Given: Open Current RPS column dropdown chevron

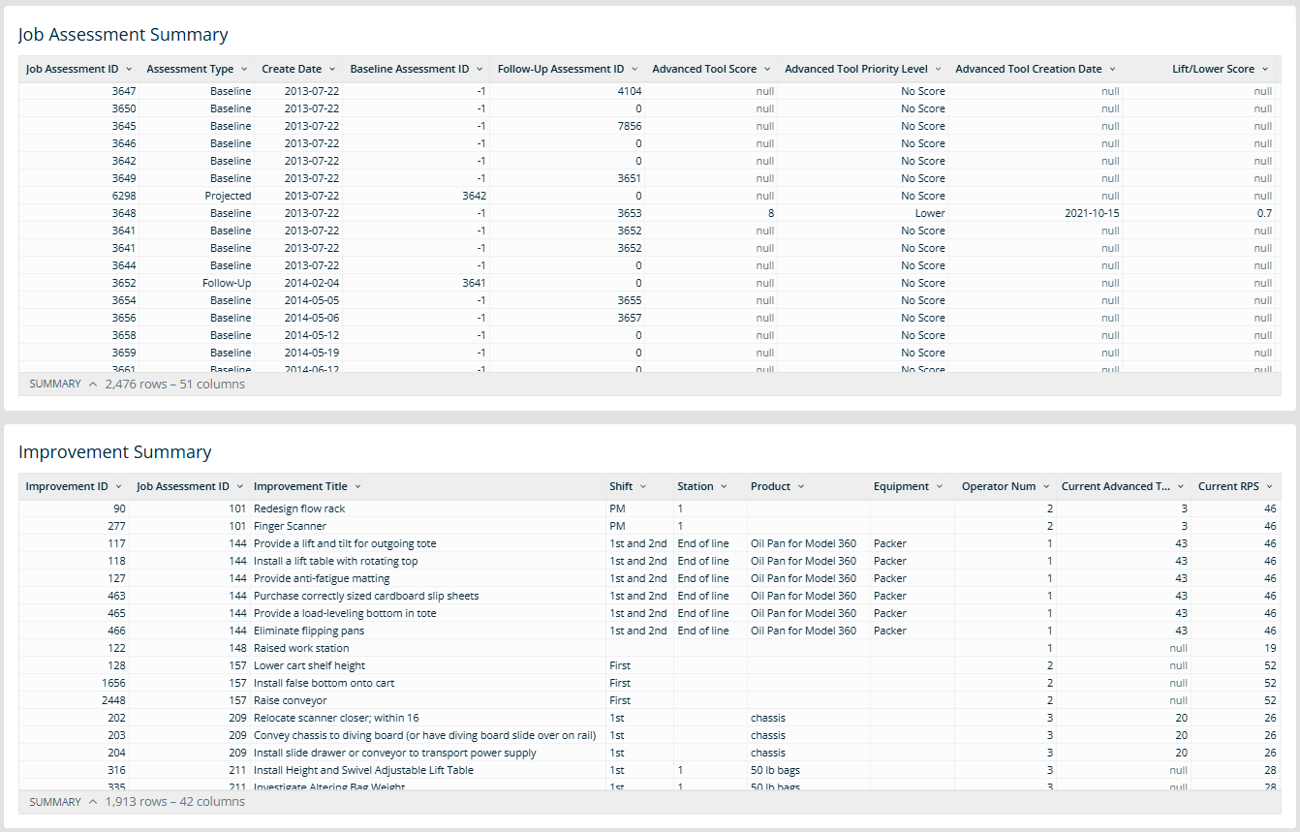Looking at the screenshot, I should pos(1269,487).
